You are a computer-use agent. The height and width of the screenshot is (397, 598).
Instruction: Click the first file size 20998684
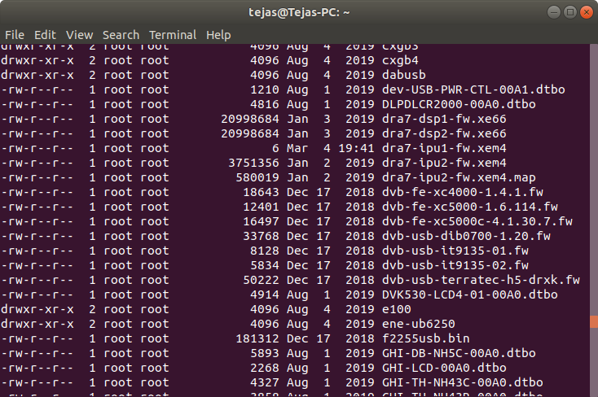pos(250,119)
